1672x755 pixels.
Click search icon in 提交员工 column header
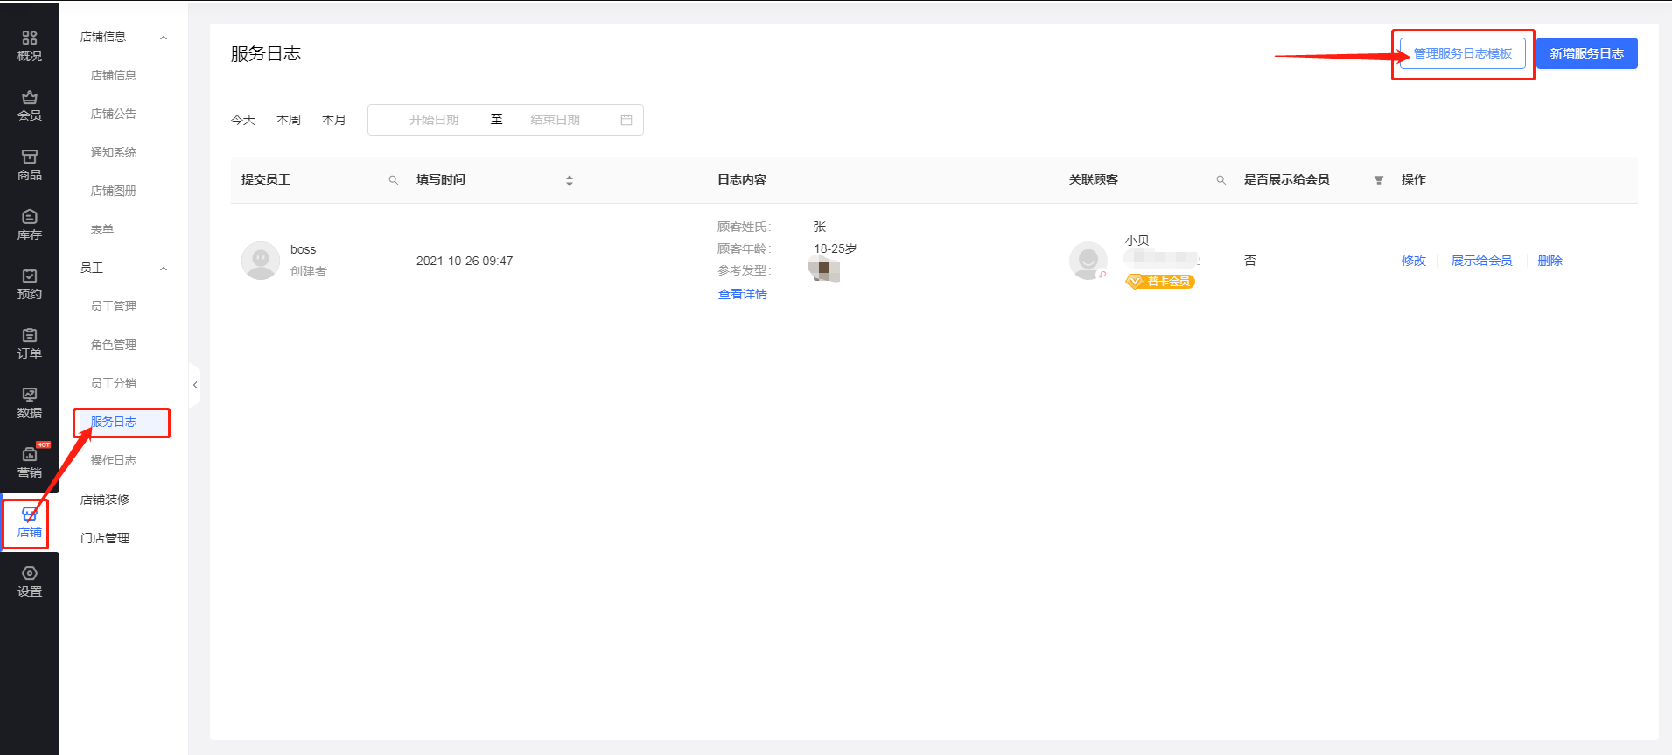[x=394, y=180]
